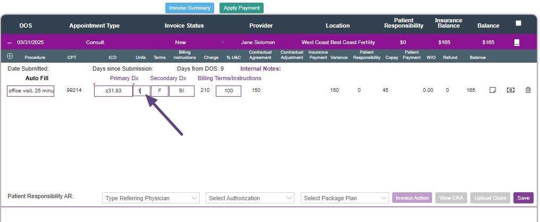Click the Appointment Type column header
This screenshot has height=222, width=540.
click(x=95, y=25)
